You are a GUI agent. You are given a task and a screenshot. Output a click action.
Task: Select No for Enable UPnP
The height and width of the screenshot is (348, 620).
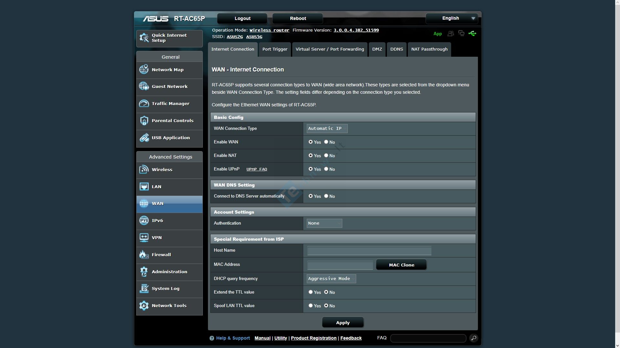point(326,169)
